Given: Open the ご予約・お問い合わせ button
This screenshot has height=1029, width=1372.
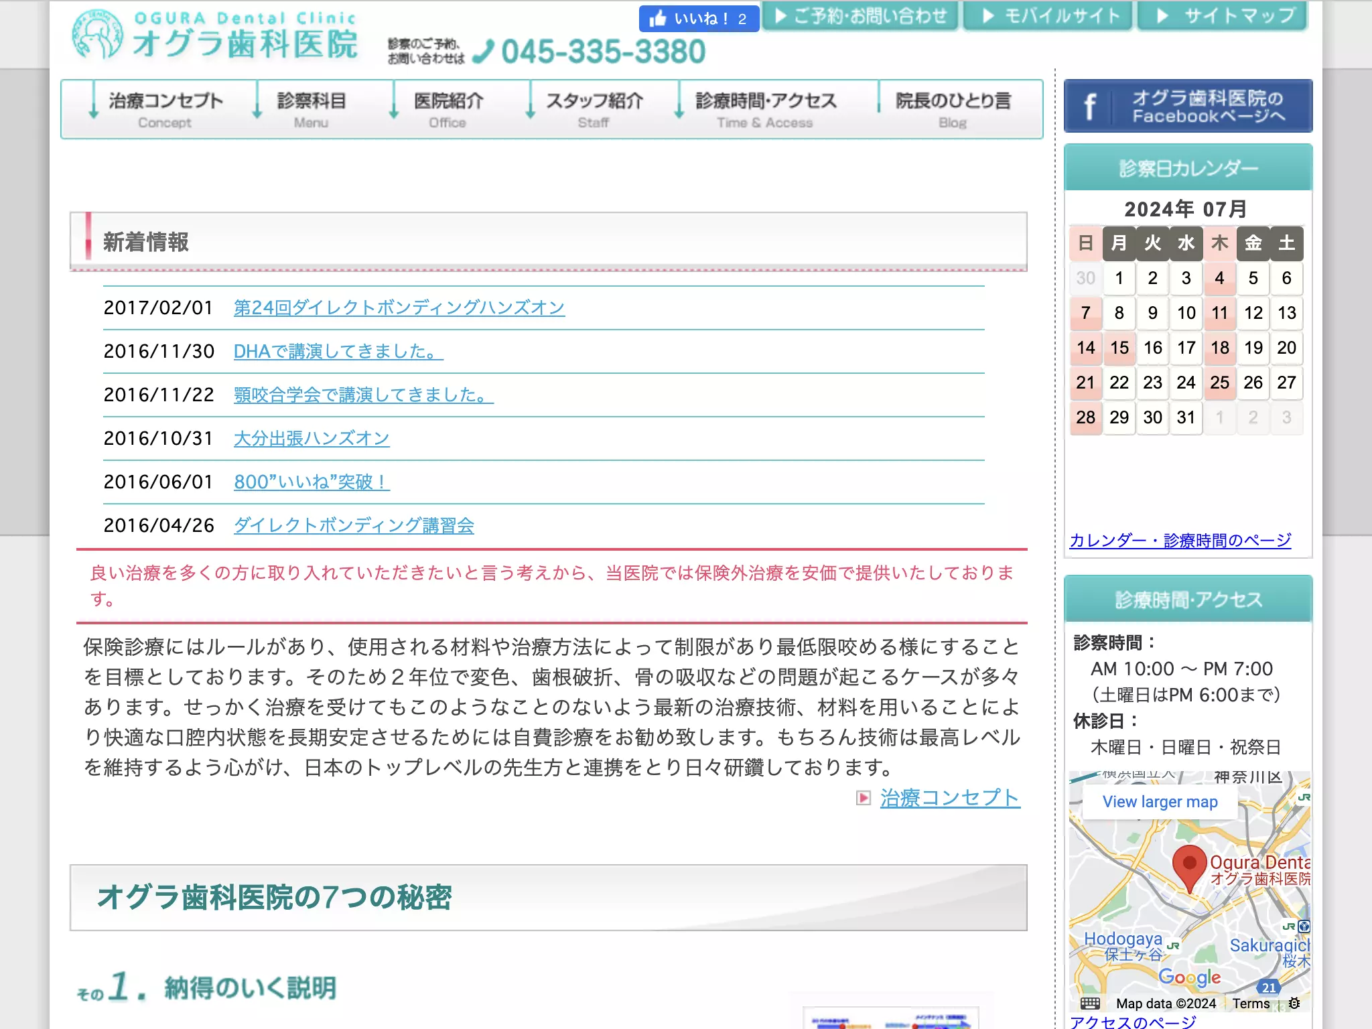Looking at the screenshot, I should (x=861, y=16).
